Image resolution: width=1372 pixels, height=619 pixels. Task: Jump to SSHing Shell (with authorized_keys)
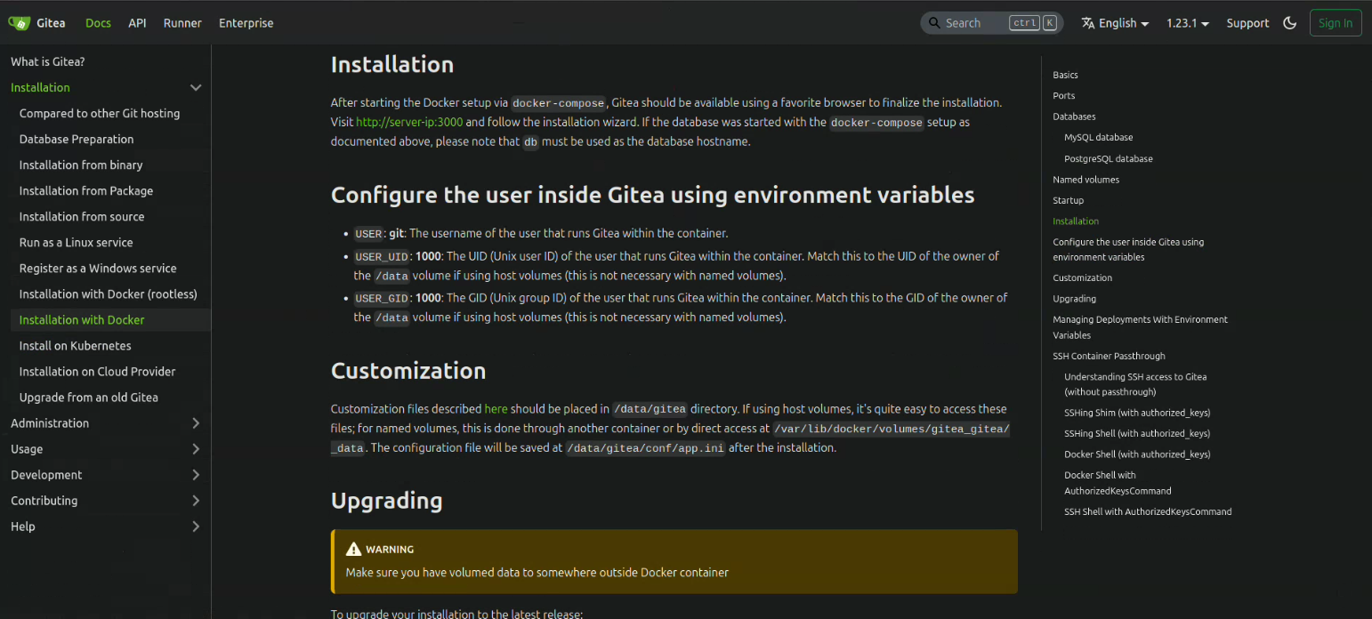[1137, 433]
